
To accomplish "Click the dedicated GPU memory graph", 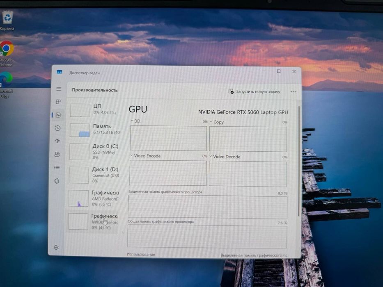I will point(208,207).
